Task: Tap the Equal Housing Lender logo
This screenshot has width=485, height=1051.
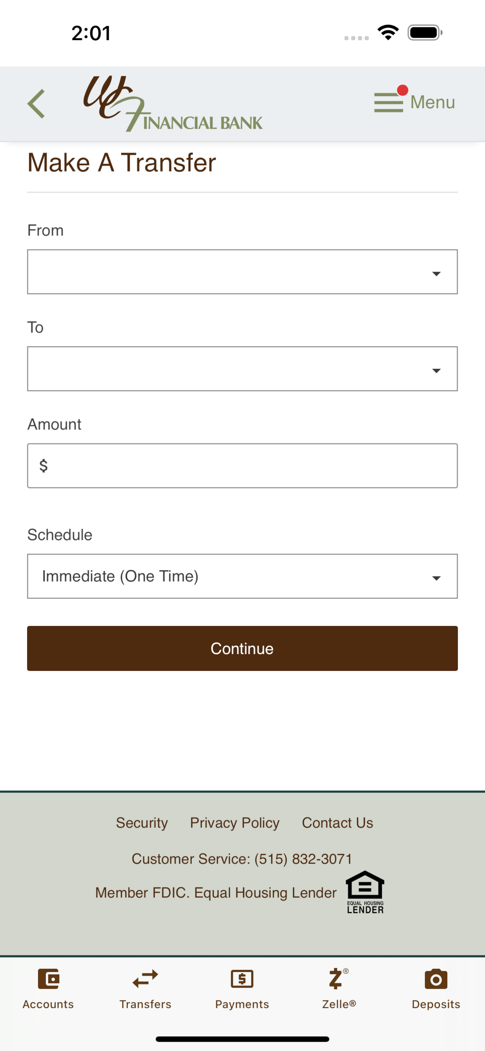Action: coord(365,892)
